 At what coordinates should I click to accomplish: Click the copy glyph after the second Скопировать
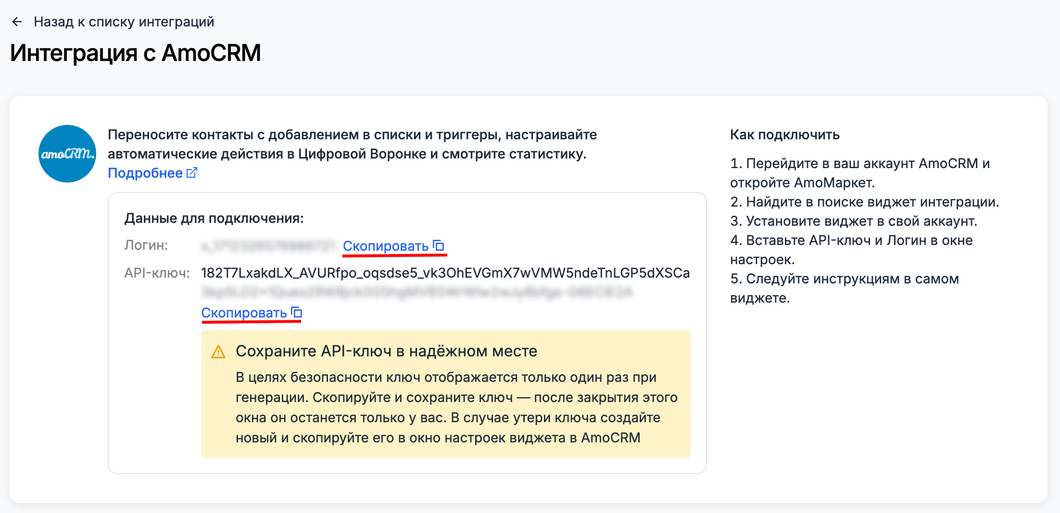[297, 312]
